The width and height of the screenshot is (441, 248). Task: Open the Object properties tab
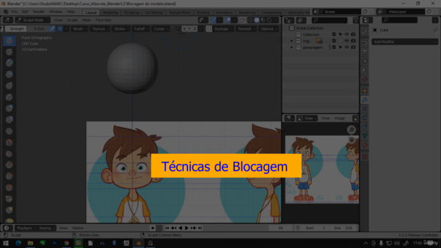tap(365, 91)
